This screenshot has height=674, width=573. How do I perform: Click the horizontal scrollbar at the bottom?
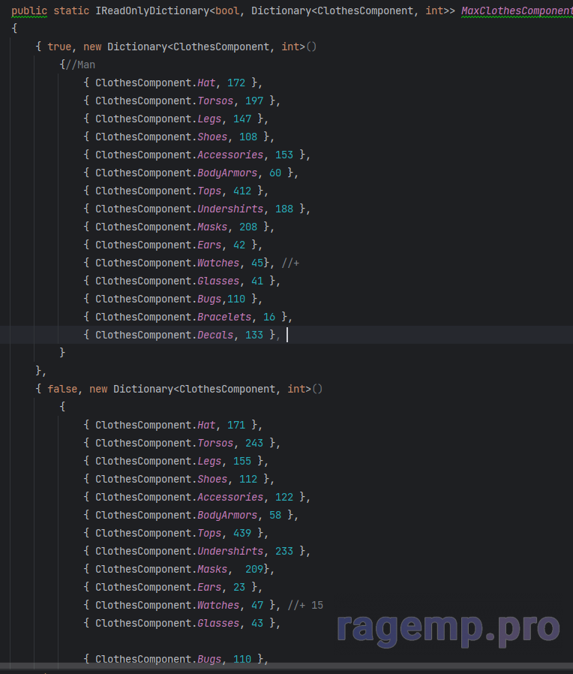point(286,666)
